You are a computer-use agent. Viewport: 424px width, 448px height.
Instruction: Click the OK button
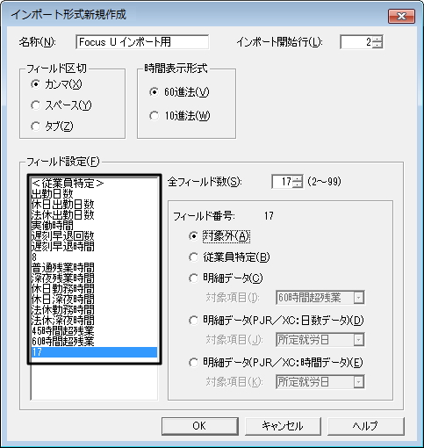click(x=200, y=426)
